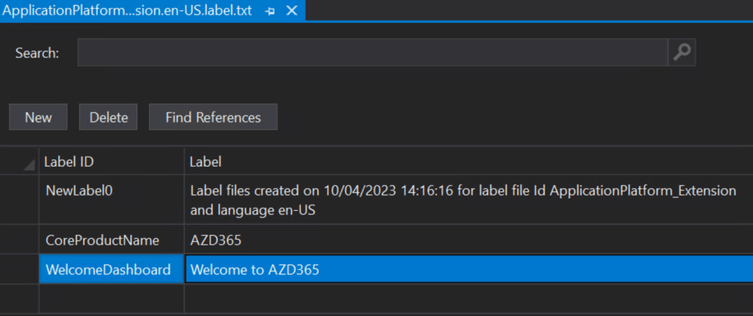Image resolution: width=753 pixels, height=316 pixels.
Task: Click the empty Label cell in the last row
Action: [468, 298]
